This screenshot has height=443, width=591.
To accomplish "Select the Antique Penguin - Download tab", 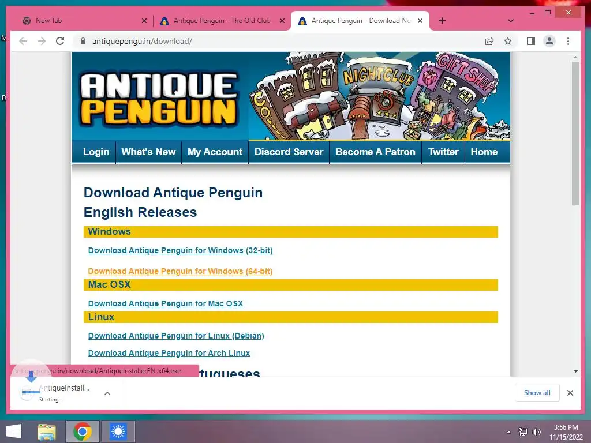I will 360,21.
